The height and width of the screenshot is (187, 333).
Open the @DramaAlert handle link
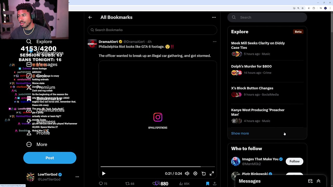pos(134,42)
